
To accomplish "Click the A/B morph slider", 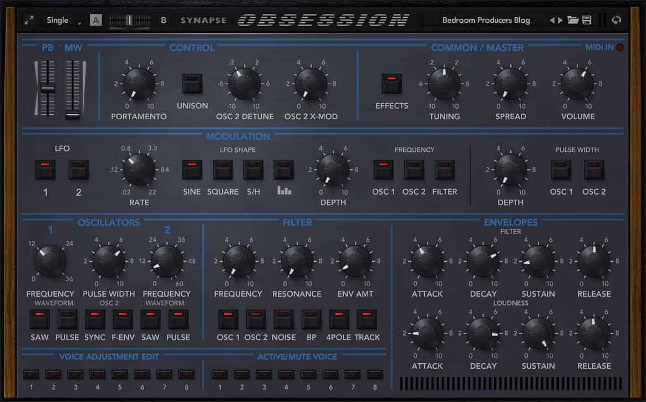I will click(129, 20).
